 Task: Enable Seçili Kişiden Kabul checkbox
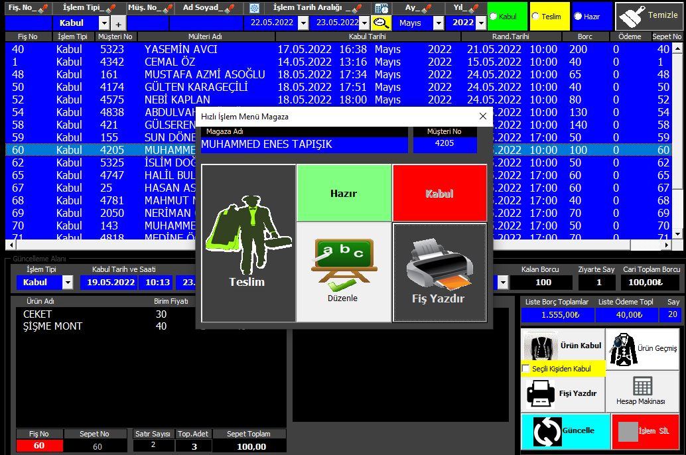tap(526, 369)
